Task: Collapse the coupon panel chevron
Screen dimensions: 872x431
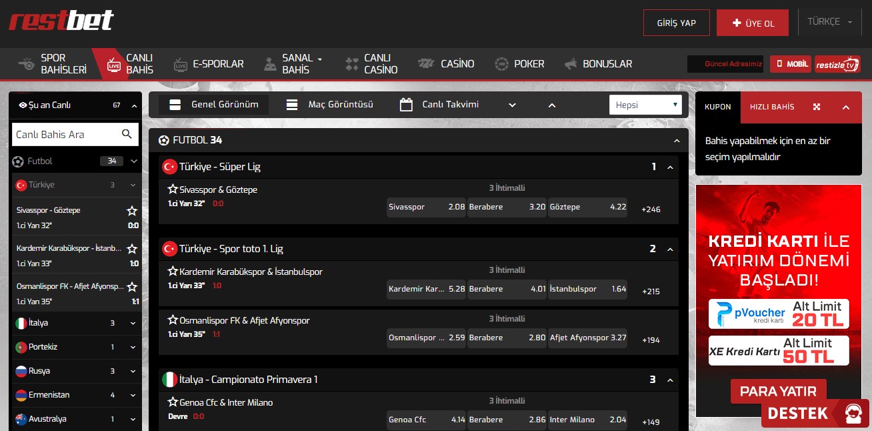Action: [846, 107]
